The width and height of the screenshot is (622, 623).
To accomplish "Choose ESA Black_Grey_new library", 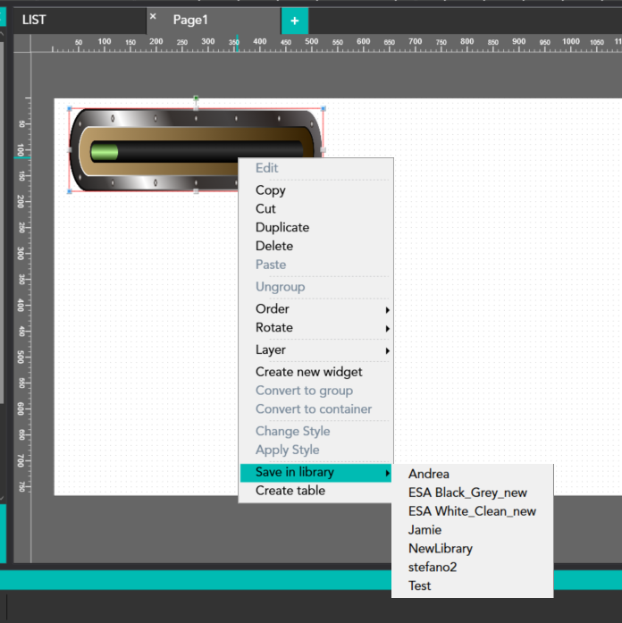I will pos(467,493).
